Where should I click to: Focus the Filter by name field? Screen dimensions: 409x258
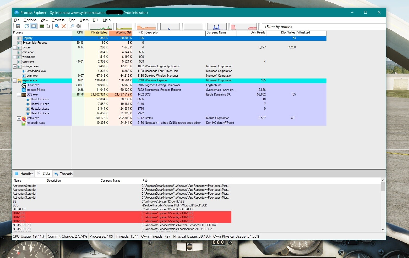324,26
